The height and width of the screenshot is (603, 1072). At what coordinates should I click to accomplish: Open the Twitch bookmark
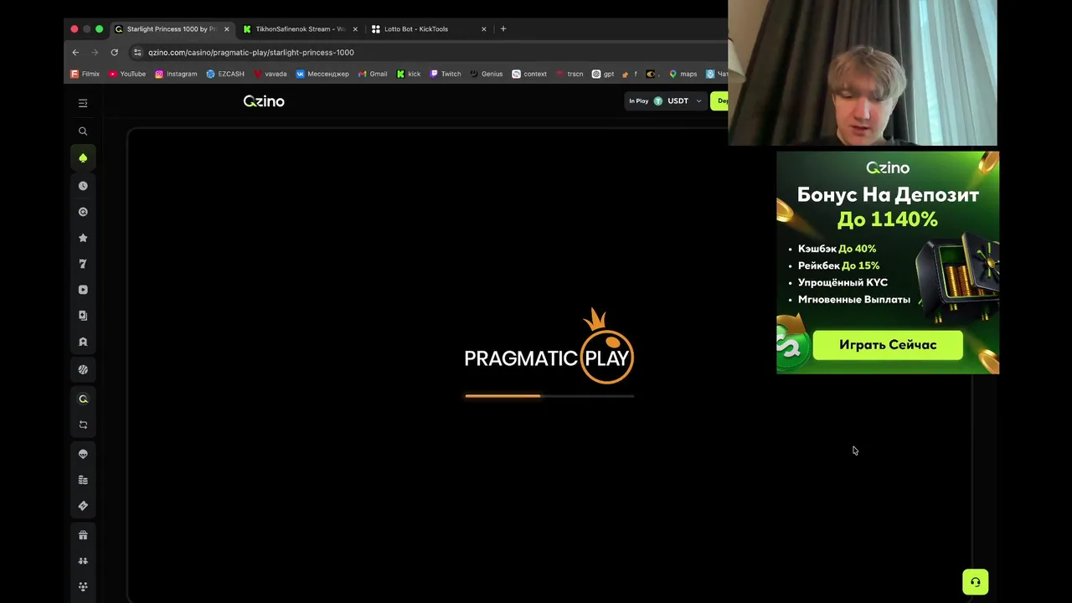click(445, 74)
